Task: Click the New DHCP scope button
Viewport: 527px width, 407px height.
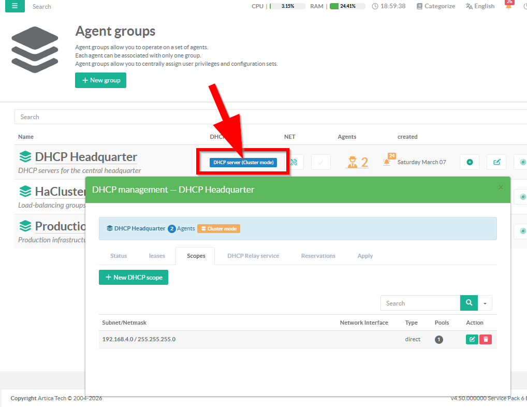Action: point(134,278)
